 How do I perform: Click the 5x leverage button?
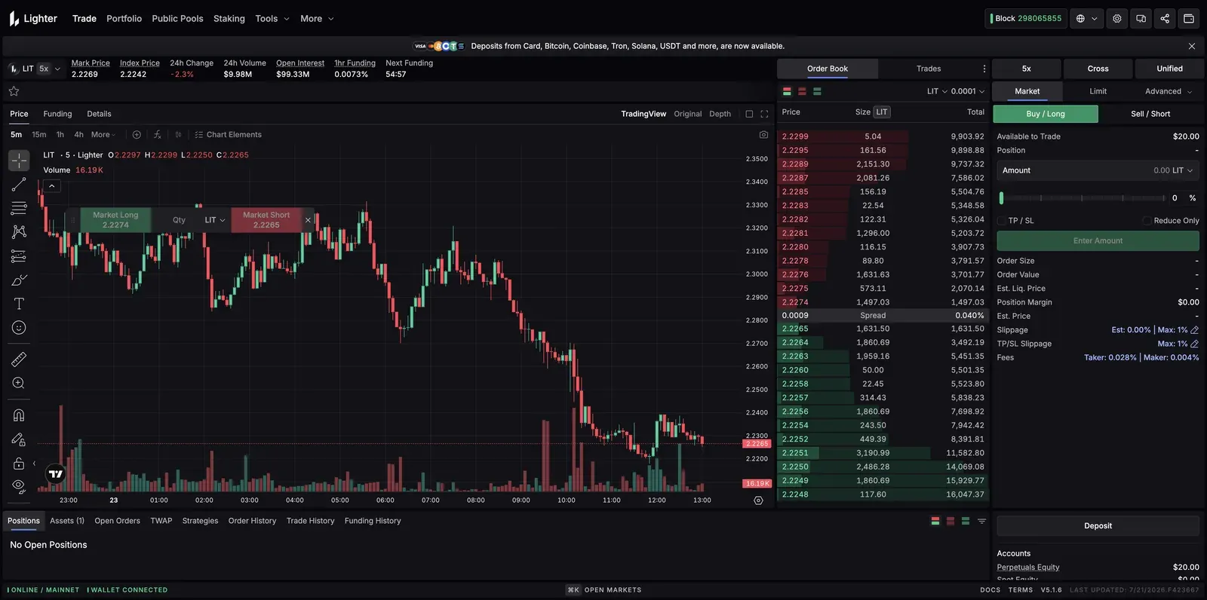click(x=1026, y=69)
